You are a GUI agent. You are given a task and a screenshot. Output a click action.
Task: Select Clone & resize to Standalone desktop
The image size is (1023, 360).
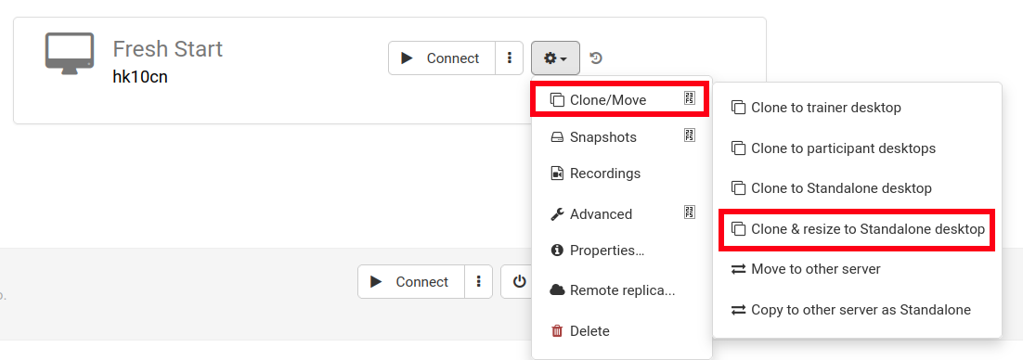[857, 229]
